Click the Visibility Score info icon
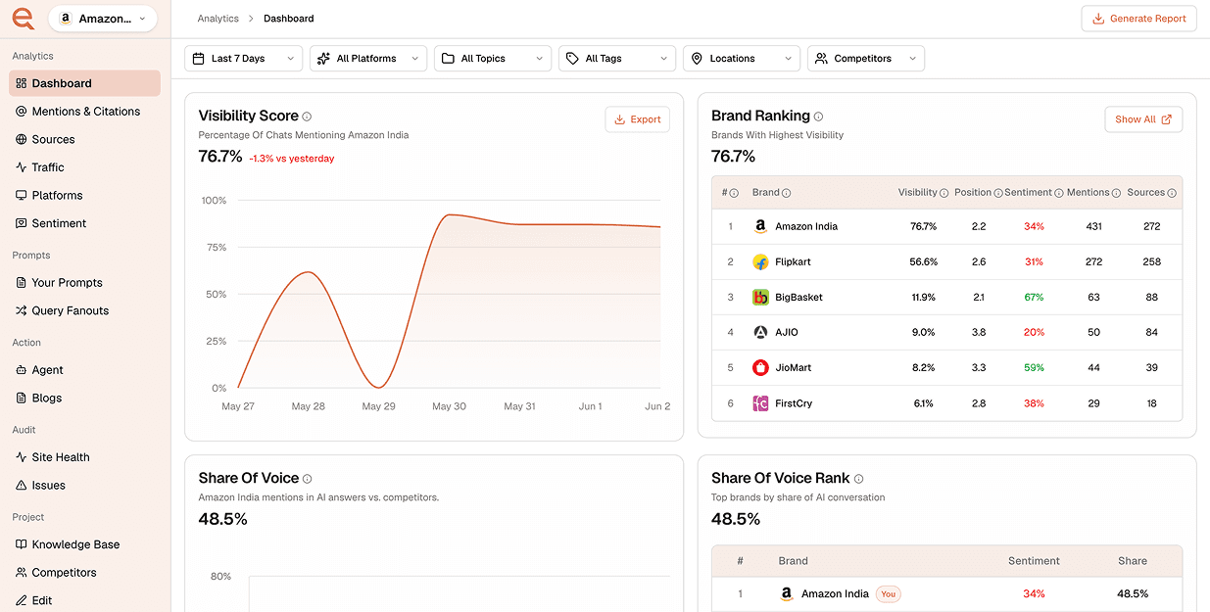1210x612 pixels. tap(307, 117)
